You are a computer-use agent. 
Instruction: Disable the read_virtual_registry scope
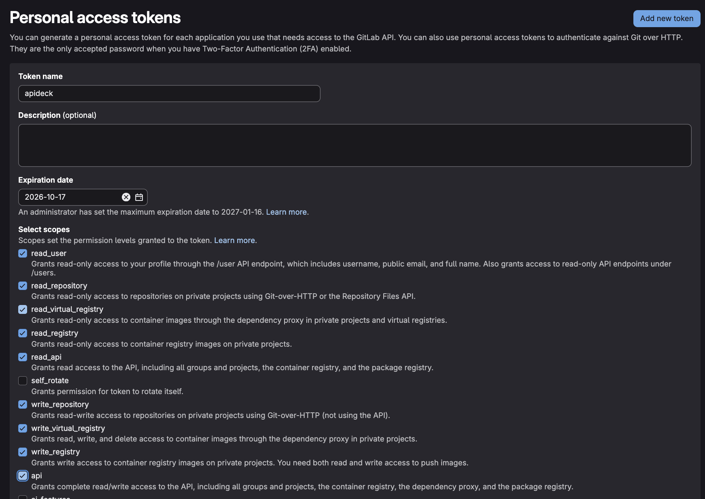click(22, 309)
